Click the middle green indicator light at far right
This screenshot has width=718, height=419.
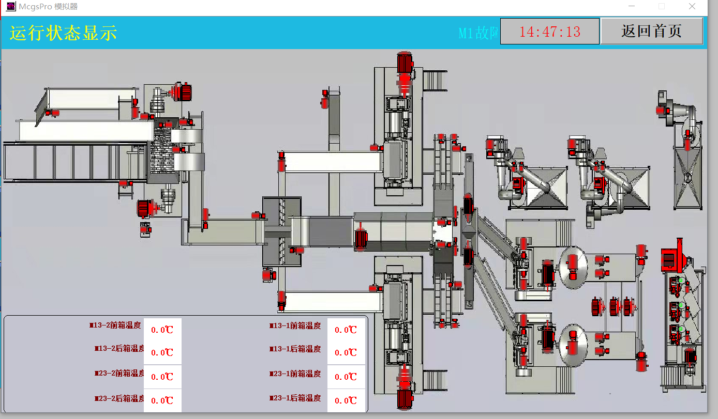pos(682,305)
